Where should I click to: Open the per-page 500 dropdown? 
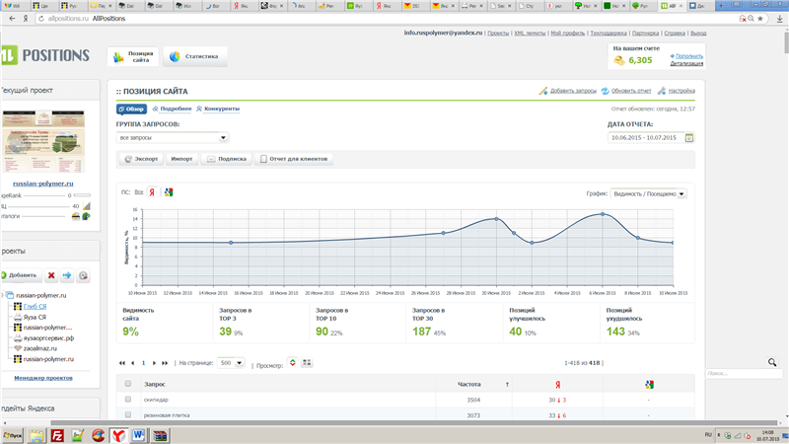pos(232,363)
